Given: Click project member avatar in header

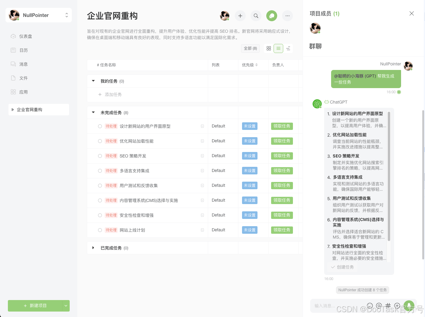Looking at the screenshot, I should pyautogui.click(x=224, y=16).
